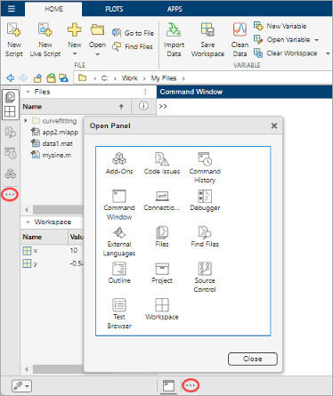Image resolution: width=333 pixels, height=396 pixels.
Task: Open the hamburger menu at top left
Action: tap(12, 9)
